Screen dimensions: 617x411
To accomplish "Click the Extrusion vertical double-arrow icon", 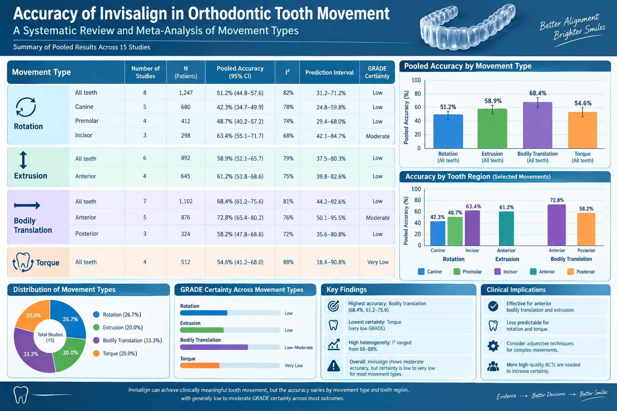I will click(x=23, y=160).
